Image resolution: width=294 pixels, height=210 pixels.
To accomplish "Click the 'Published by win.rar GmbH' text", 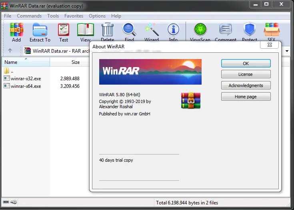I will pos(124,114).
